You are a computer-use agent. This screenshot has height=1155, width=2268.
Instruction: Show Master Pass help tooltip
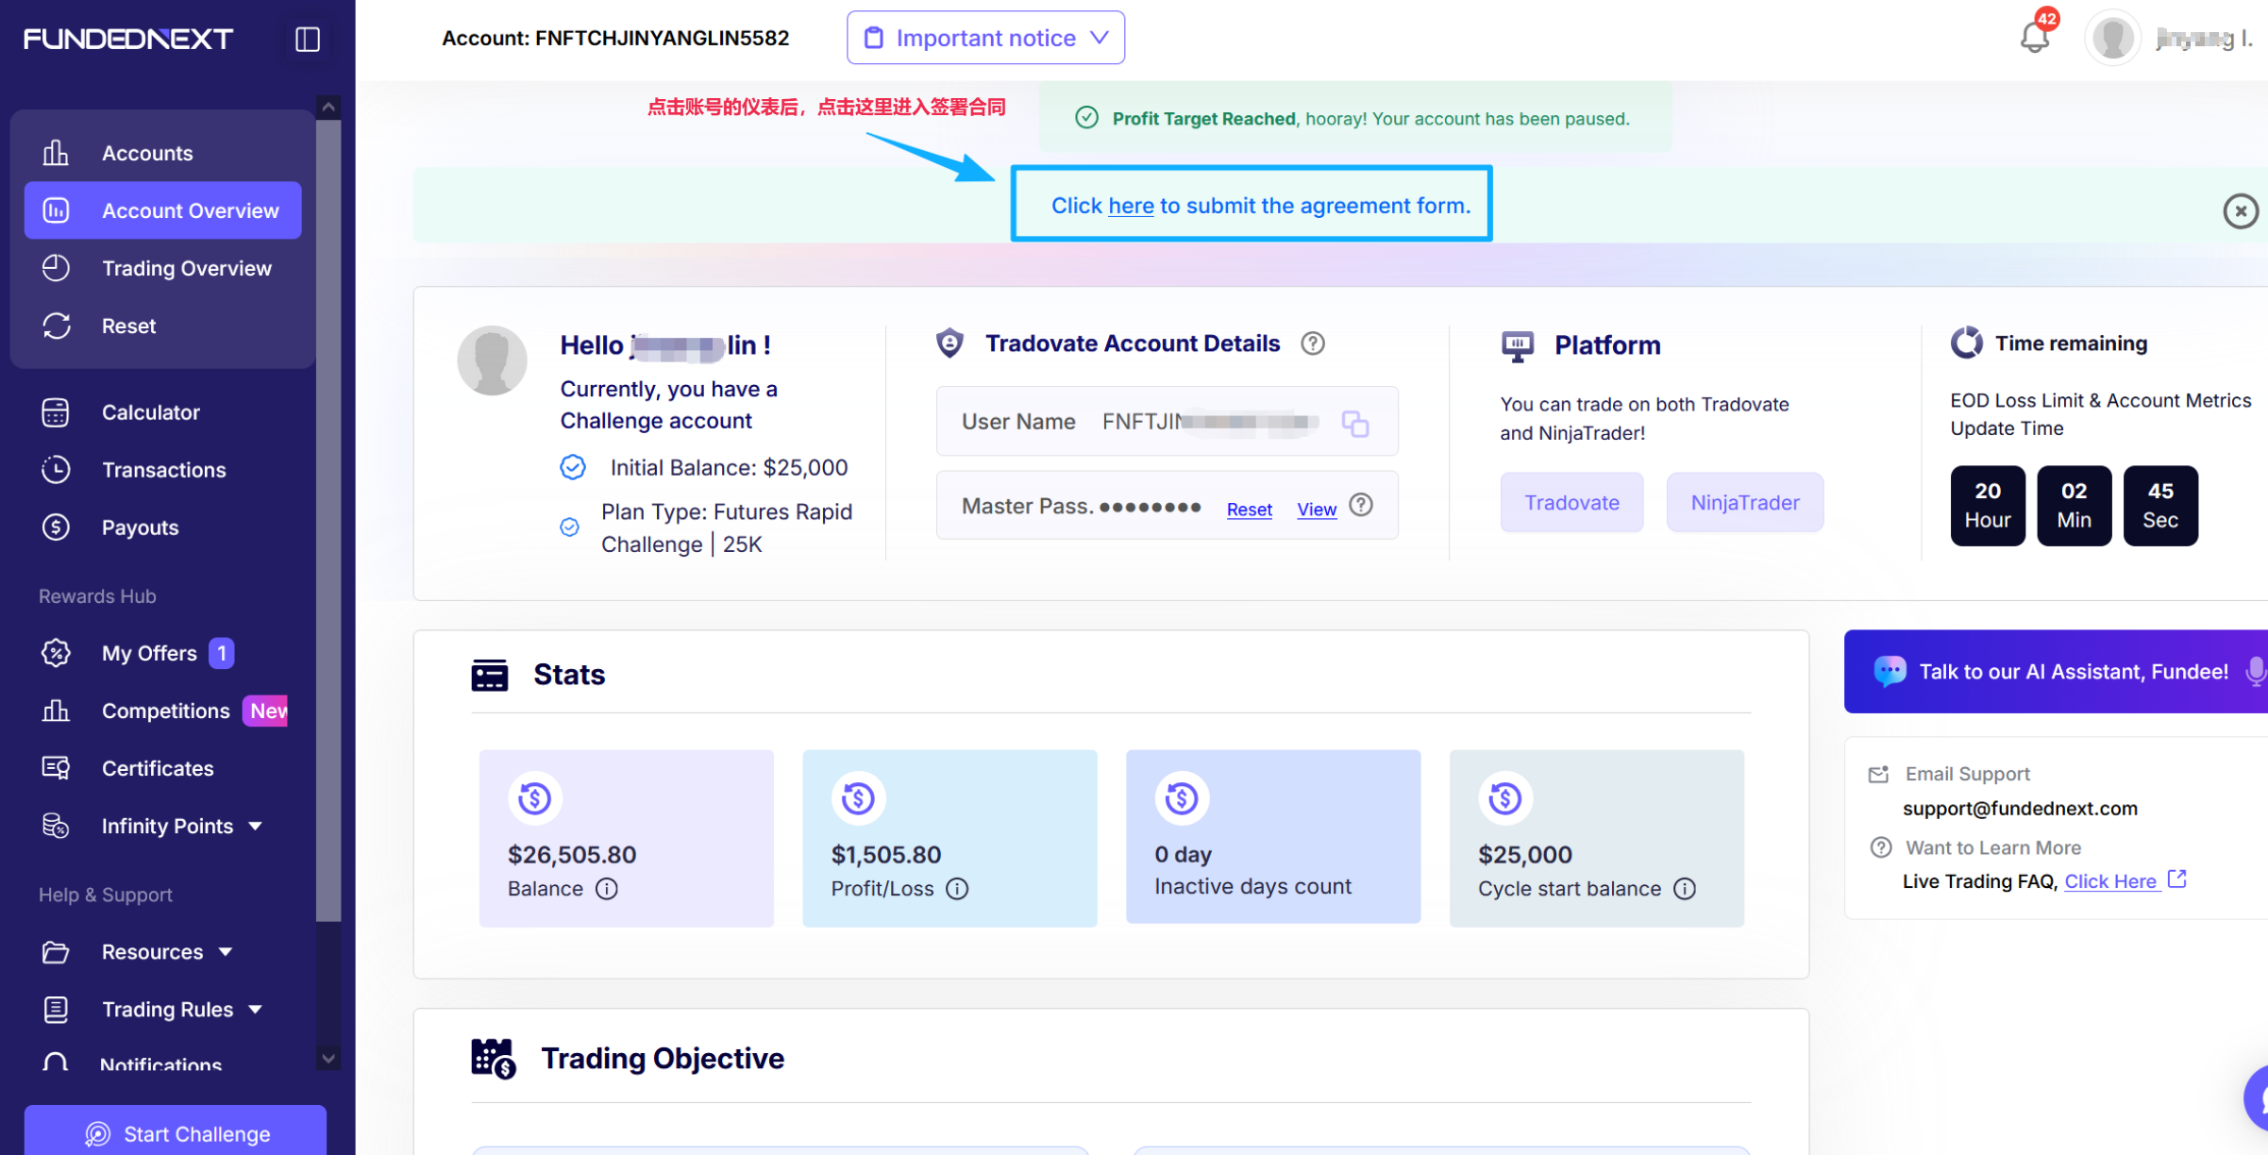point(1360,505)
